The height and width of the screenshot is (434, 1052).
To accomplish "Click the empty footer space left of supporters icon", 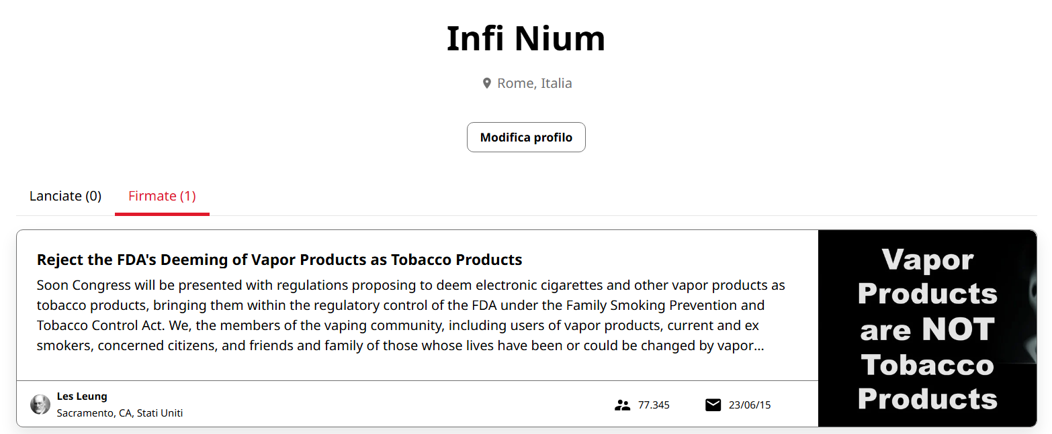I will pyautogui.click(x=403, y=404).
